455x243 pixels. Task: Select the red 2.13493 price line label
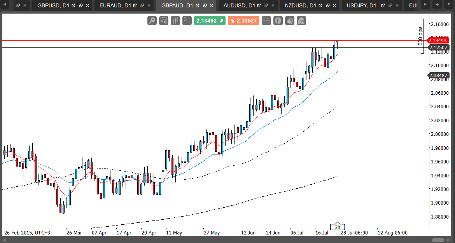pos(438,40)
